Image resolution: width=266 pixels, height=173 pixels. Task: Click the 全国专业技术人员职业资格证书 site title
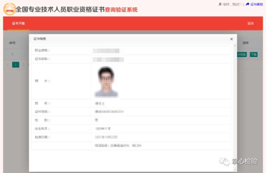tap(60, 10)
